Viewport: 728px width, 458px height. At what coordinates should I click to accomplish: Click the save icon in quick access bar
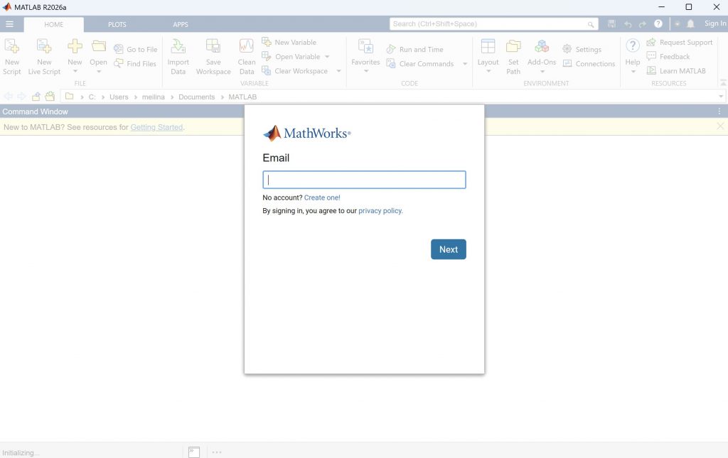[x=611, y=23]
